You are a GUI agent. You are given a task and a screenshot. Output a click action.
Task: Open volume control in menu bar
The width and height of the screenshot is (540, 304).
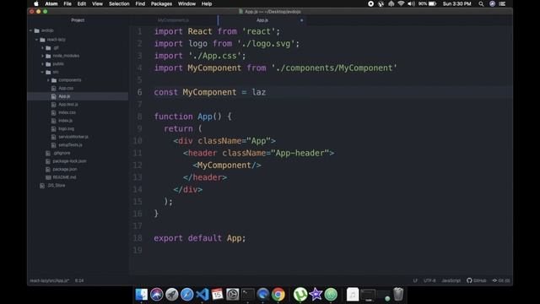click(x=411, y=3)
